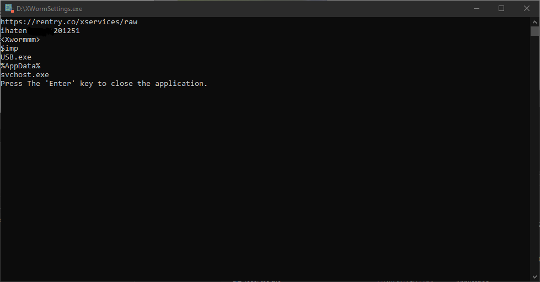
Task: Click the %AppData% output line
Action: pyautogui.click(x=20, y=66)
